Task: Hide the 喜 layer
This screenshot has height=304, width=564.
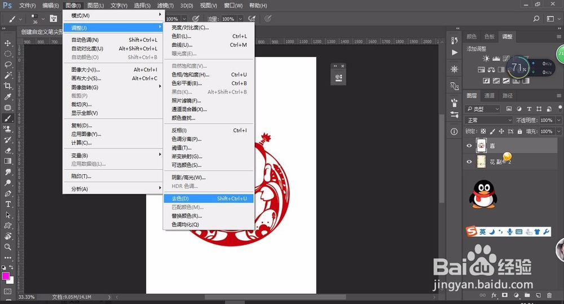Action: click(469, 146)
